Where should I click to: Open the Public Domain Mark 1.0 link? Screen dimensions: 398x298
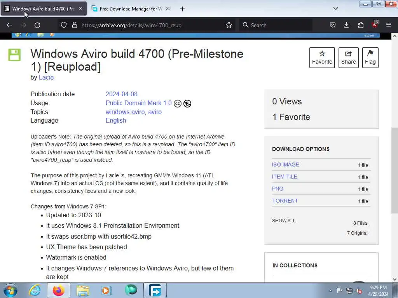[x=139, y=103]
